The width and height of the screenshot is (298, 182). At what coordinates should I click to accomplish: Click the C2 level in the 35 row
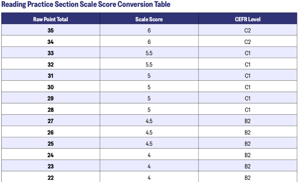click(x=247, y=30)
